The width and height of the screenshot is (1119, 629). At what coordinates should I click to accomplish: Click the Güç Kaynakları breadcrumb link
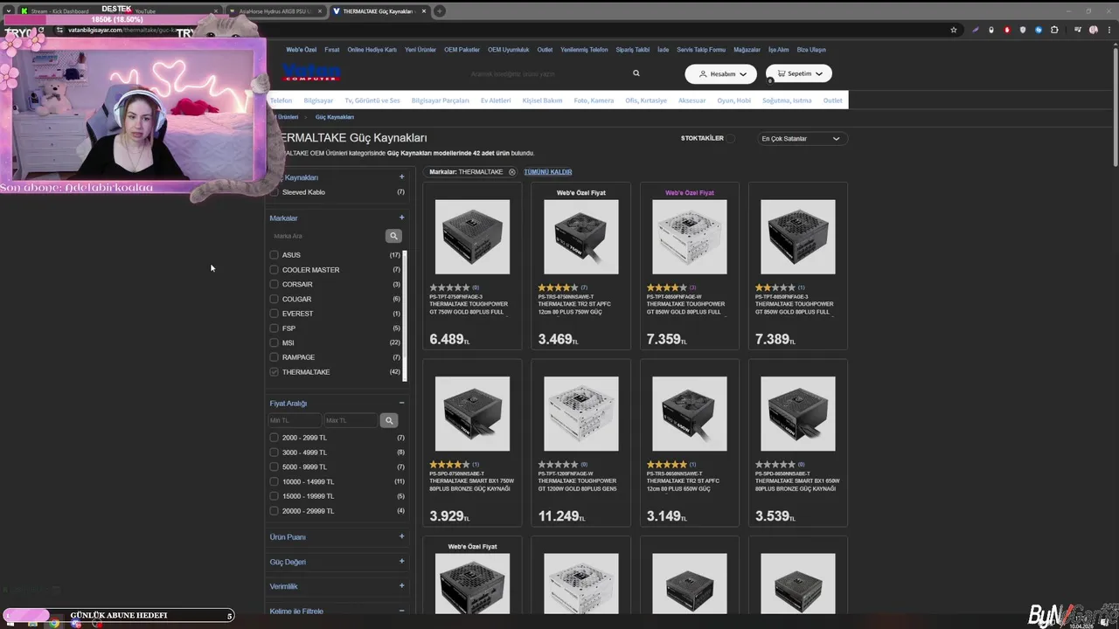point(335,117)
